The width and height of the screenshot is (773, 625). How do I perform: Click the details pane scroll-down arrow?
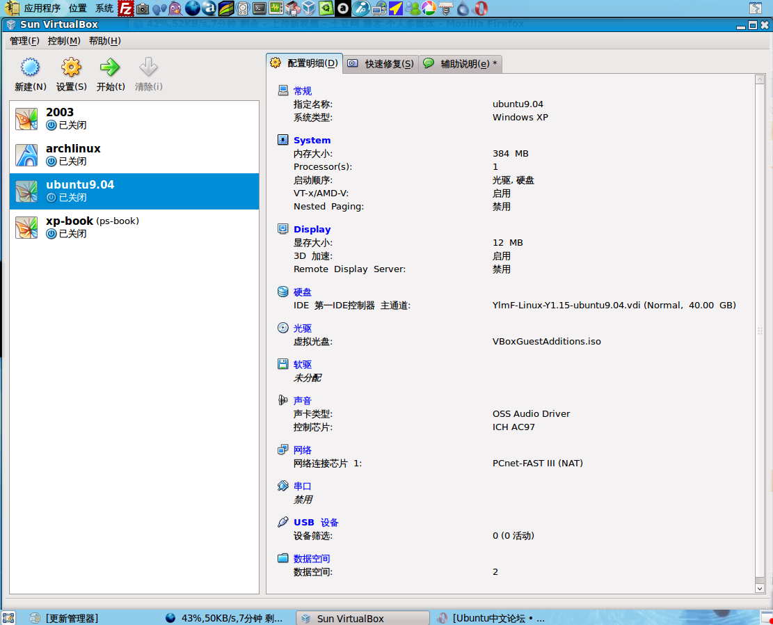point(760,588)
